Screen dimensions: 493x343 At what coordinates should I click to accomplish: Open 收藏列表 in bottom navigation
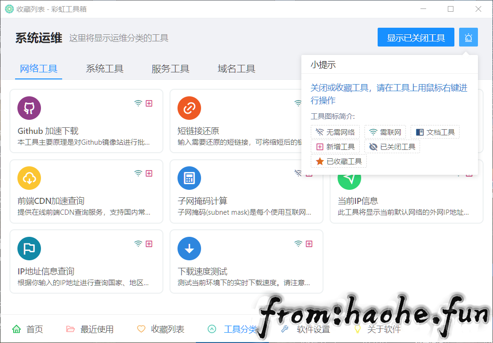coord(161,329)
